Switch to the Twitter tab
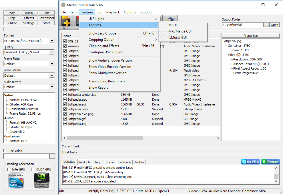Screen dimensions: 283x195 (x=139, y=162)
